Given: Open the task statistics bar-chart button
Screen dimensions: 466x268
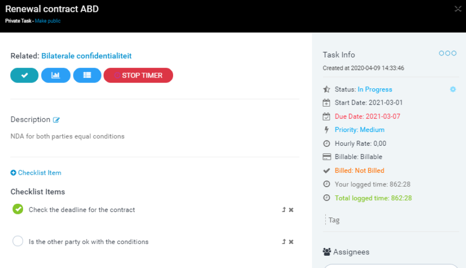Looking at the screenshot, I should (x=56, y=75).
